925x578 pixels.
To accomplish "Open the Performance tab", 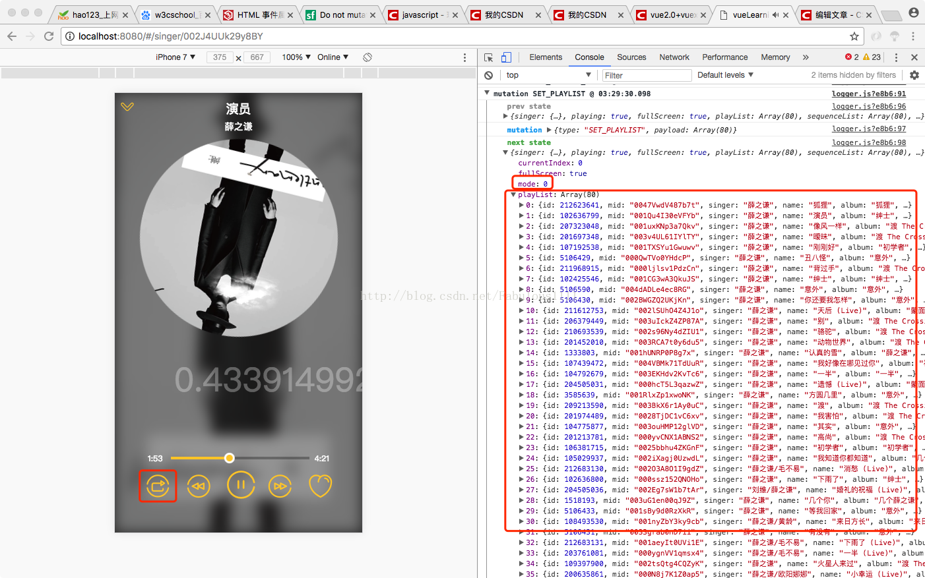I will [x=725, y=57].
